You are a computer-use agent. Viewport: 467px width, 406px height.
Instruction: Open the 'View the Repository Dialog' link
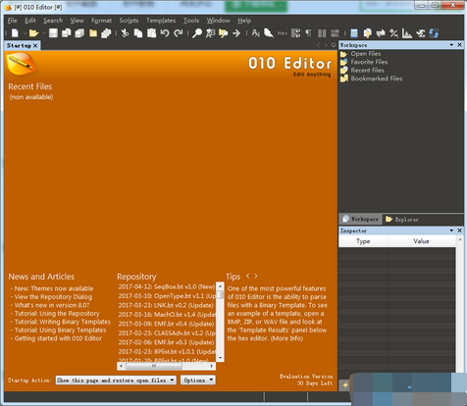[x=53, y=297]
